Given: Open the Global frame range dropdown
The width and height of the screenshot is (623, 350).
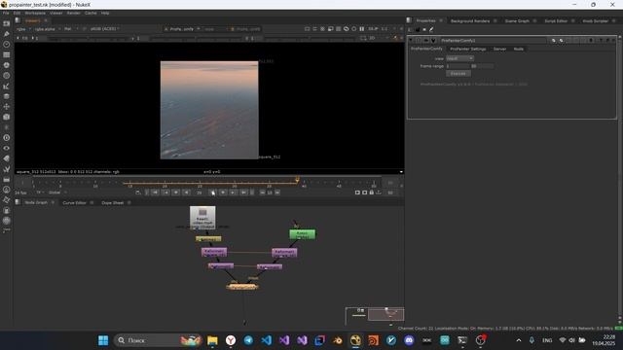Looking at the screenshot, I should point(57,192).
